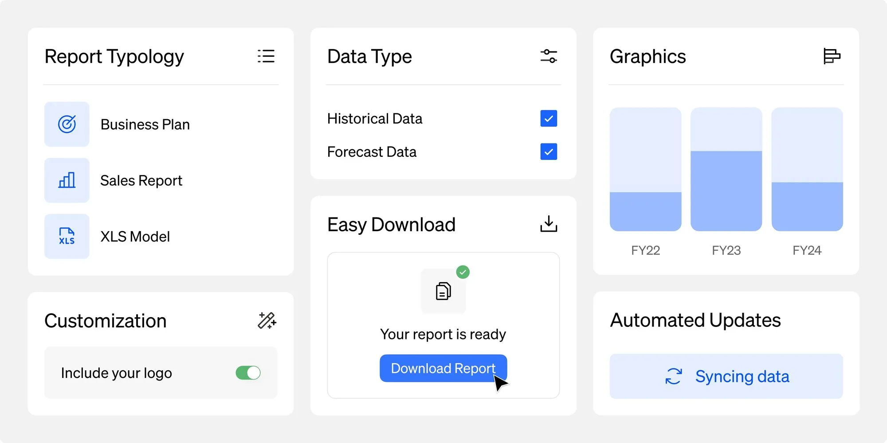
Task: Click the green checkmark badge on the report document
Action: [463, 272]
